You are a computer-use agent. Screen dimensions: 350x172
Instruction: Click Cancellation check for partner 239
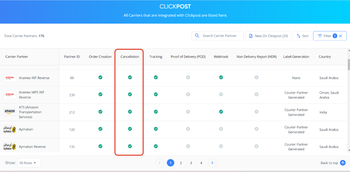click(x=130, y=94)
